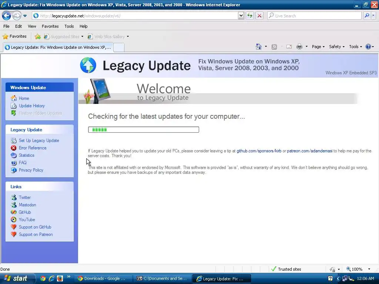
Task: Click the Print icon
Action: pos(299,47)
